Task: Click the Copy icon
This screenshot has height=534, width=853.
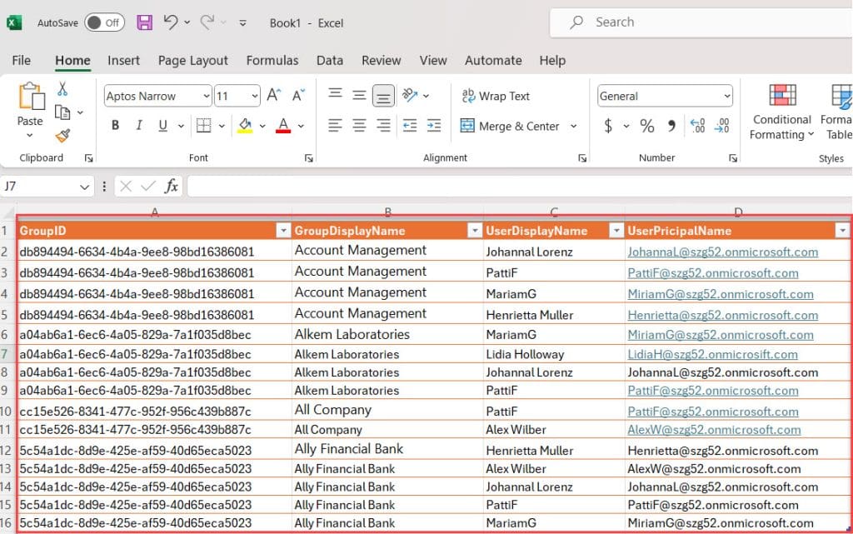Action: click(62, 112)
